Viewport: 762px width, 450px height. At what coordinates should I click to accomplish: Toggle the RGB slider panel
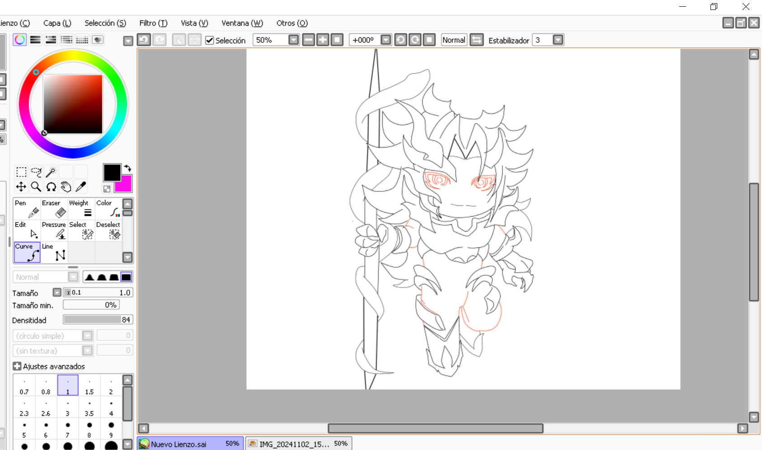coord(35,40)
